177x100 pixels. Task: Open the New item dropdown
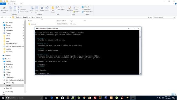coord(60,7)
